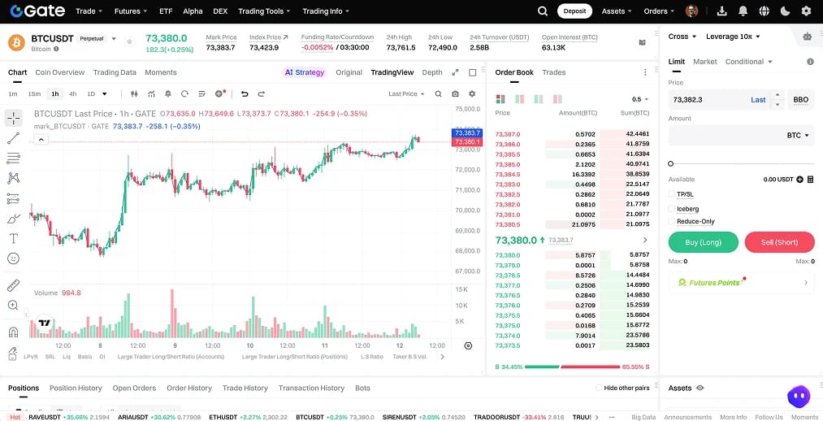Undo last chart action
The height and width of the screenshot is (421, 823).
244,94
